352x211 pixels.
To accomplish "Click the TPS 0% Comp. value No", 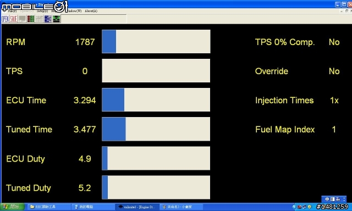I will (334, 42).
